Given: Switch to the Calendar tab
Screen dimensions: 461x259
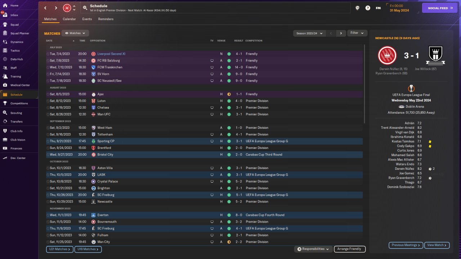Looking at the screenshot, I should pos(69,19).
